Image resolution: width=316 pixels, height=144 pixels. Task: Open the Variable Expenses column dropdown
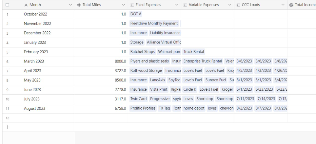(230, 5)
